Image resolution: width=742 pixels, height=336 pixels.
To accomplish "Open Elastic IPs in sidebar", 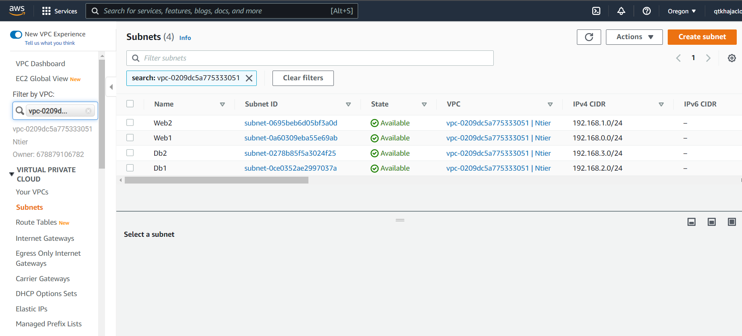I will [31, 309].
